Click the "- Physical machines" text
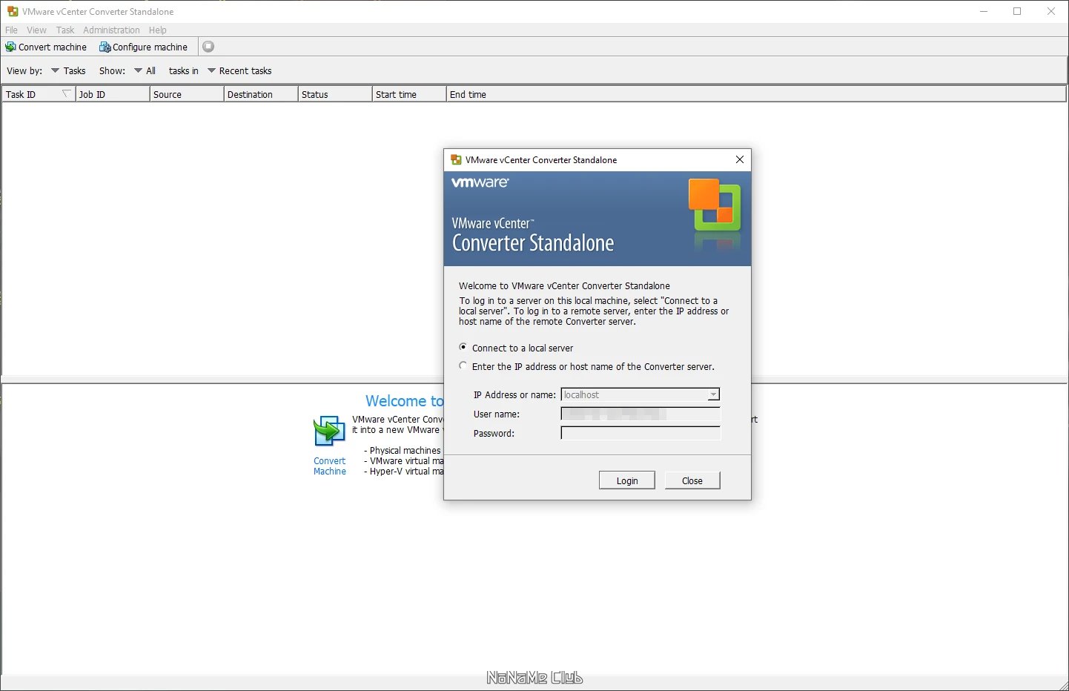This screenshot has width=1069, height=691. pos(402,450)
